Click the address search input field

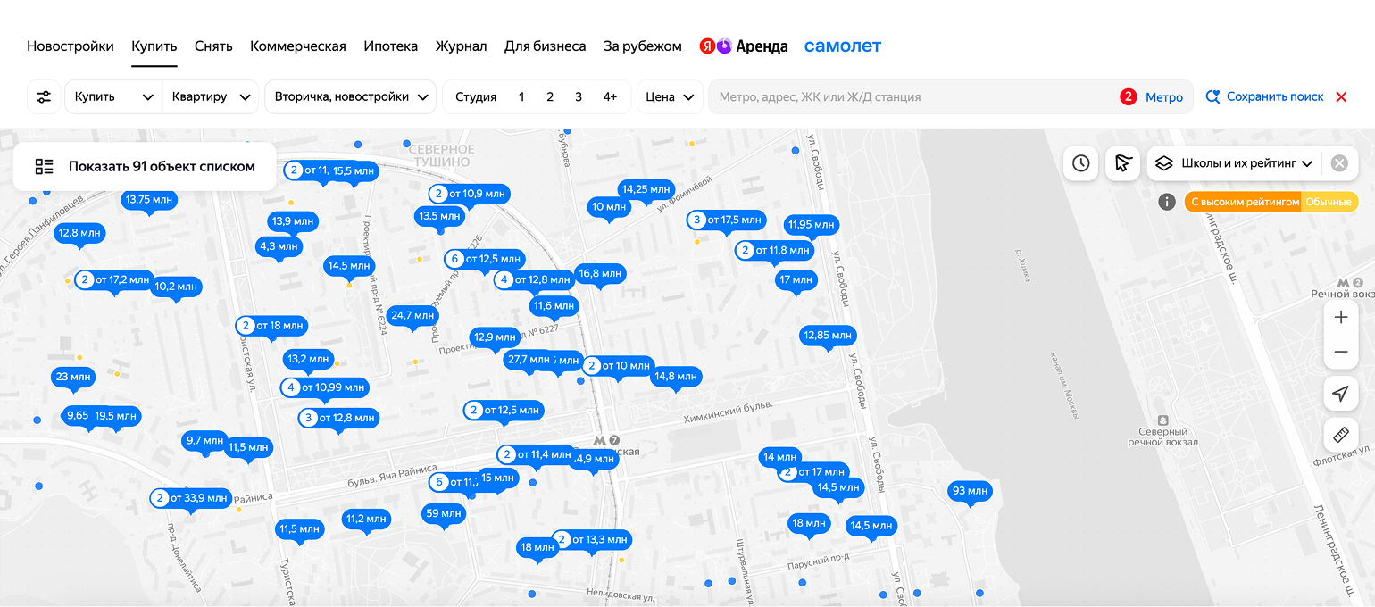[911, 96]
